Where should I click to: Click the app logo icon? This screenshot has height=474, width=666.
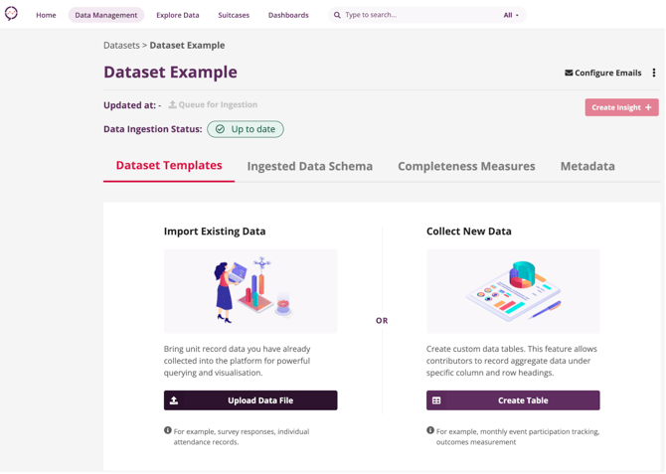[x=11, y=14]
